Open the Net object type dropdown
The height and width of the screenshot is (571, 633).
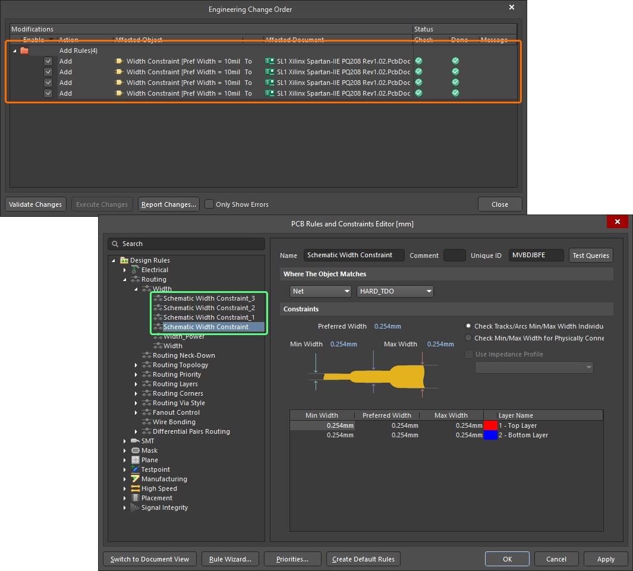tap(321, 291)
